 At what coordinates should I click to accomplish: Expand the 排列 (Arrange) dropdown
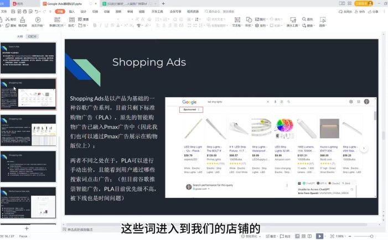click(261, 25)
